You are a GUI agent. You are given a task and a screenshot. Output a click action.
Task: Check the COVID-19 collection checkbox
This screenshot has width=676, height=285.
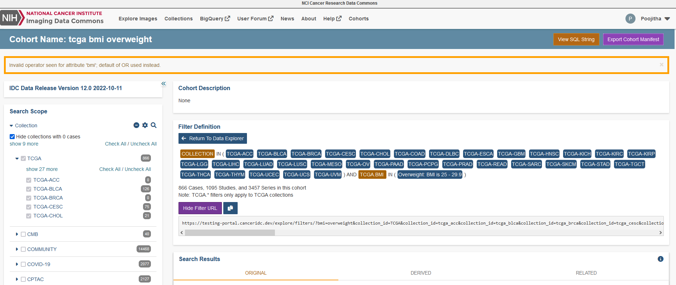(x=23, y=264)
